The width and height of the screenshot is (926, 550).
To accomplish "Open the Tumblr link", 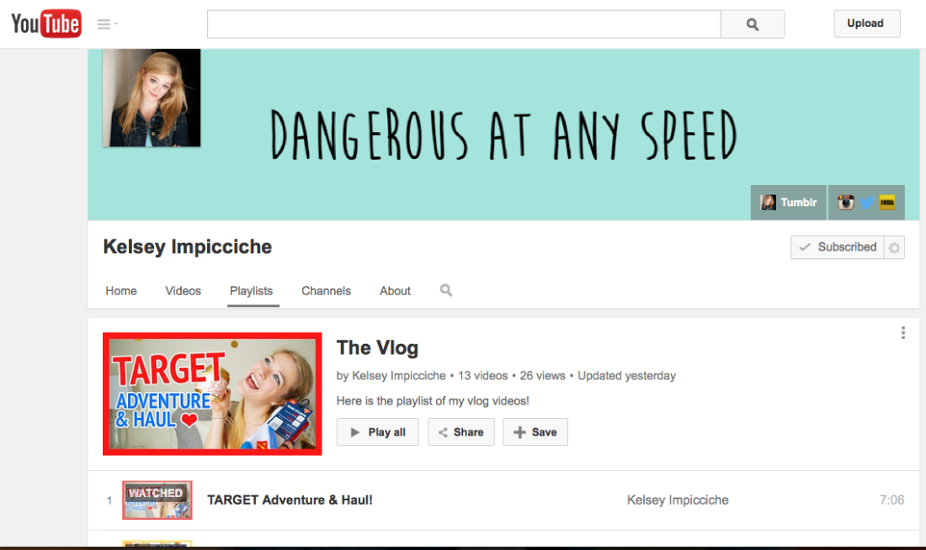I will tap(789, 203).
